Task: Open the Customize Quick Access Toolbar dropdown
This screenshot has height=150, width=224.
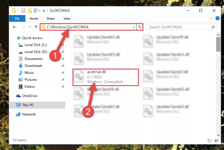Action: (44, 11)
